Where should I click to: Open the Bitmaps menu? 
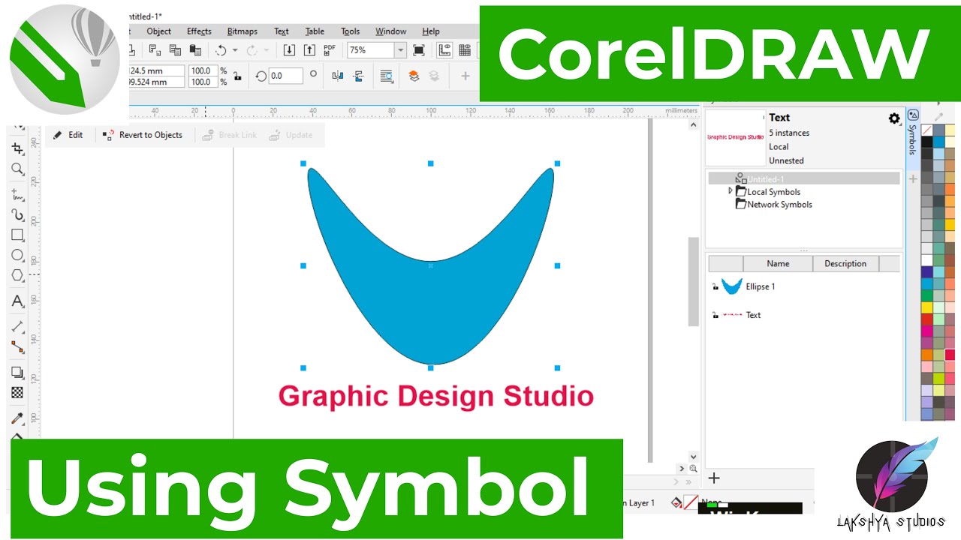tap(243, 31)
